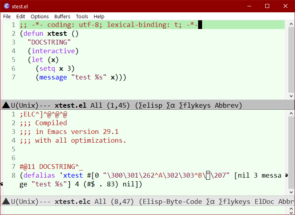Image resolution: width=295 pixels, height=215 pixels.
Task: Click xtest.elc buffer name in mode line
Action: tap(73, 201)
